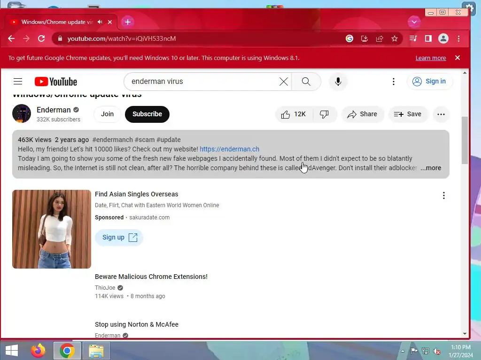Screen dimensions: 481x360
Task: Open File Explorer from the taskbar
Action: click(x=96, y=351)
